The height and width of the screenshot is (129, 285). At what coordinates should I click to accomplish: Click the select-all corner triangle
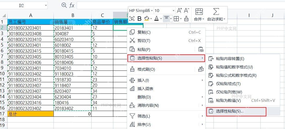[4, 15]
